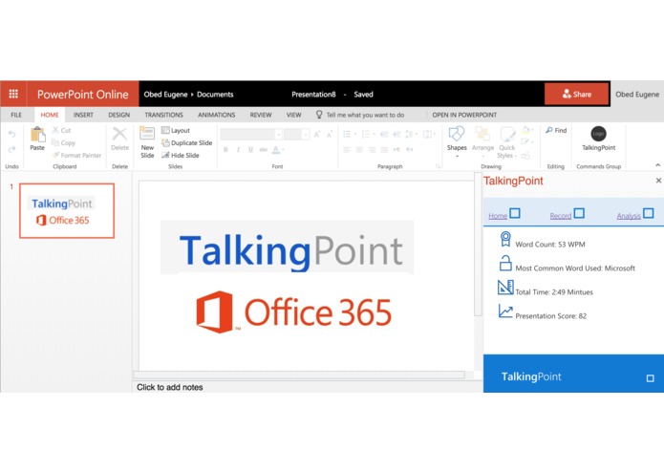Increase font size icon
Viewport: 664px width, 472px height.
(x=317, y=134)
